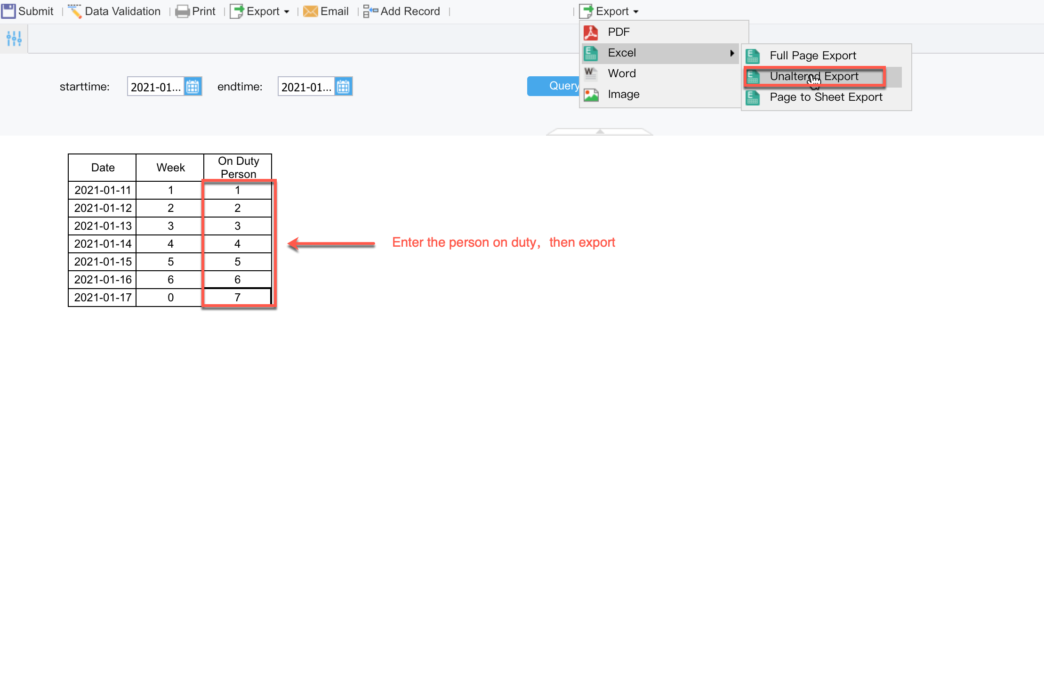Image resolution: width=1044 pixels, height=678 pixels.
Task: Choose Word from the export menu
Action: tap(621, 73)
